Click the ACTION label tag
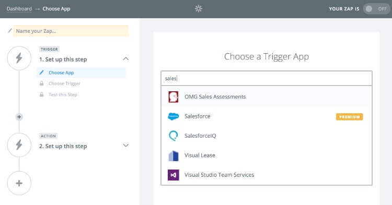This screenshot has width=392, height=205. click(x=48, y=136)
